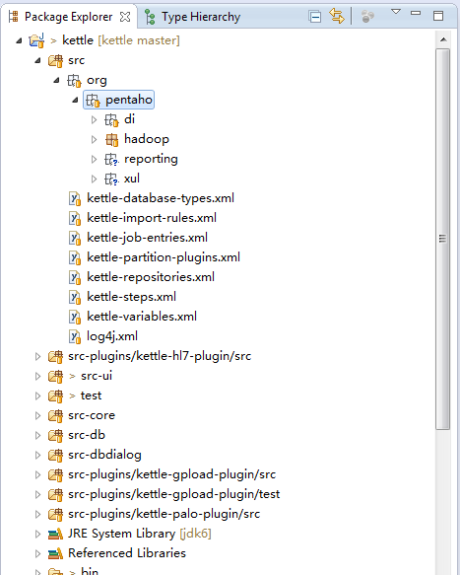
Task: Click the kettle-job-entries.xml file icon
Action: pyautogui.click(x=75, y=239)
